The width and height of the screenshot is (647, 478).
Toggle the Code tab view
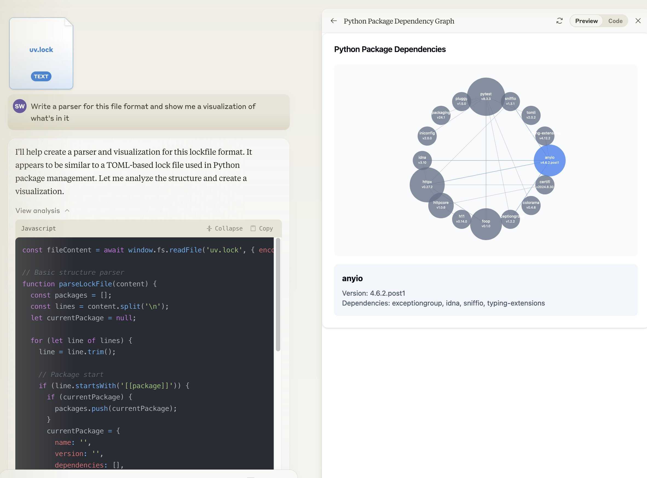coord(615,21)
